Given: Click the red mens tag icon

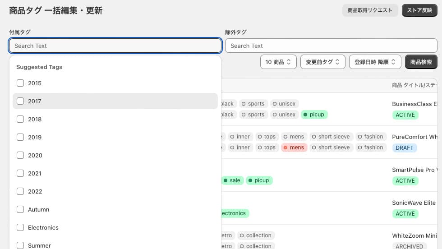Looking at the screenshot, I should (x=285, y=148).
